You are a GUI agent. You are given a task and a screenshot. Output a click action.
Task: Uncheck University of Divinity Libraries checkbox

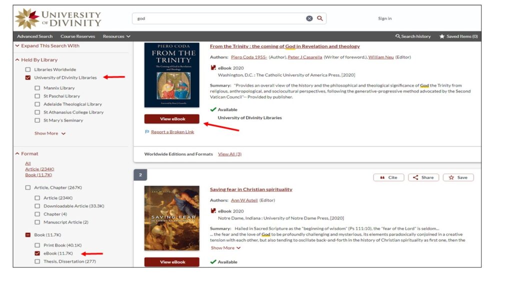[28, 78]
